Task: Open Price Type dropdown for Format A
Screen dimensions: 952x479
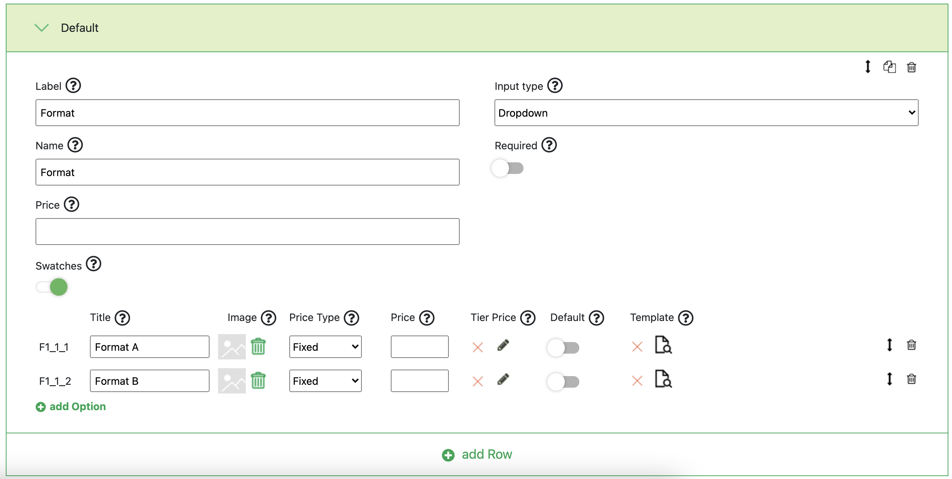Action: tap(325, 347)
